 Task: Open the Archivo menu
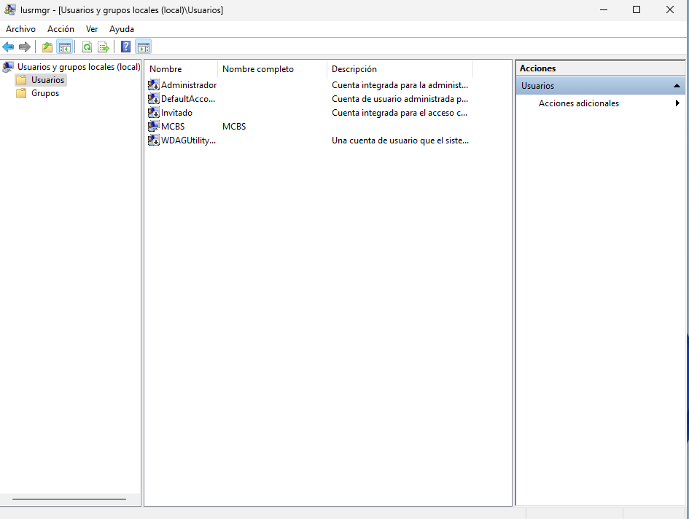pyautogui.click(x=20, y=29)
